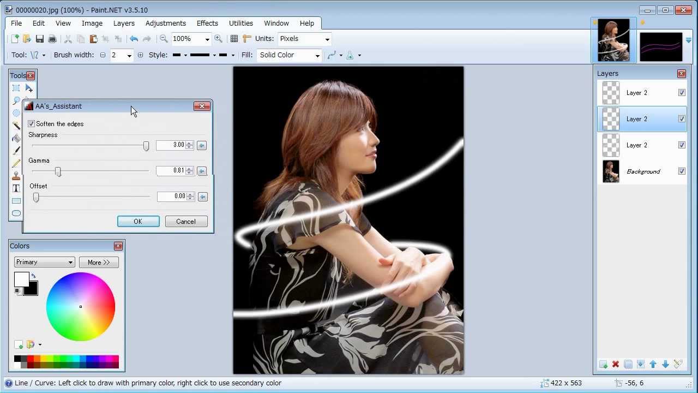Click the More >> button in Colors
The width and height of the screenshot is (698, 393).
(99, 263)
